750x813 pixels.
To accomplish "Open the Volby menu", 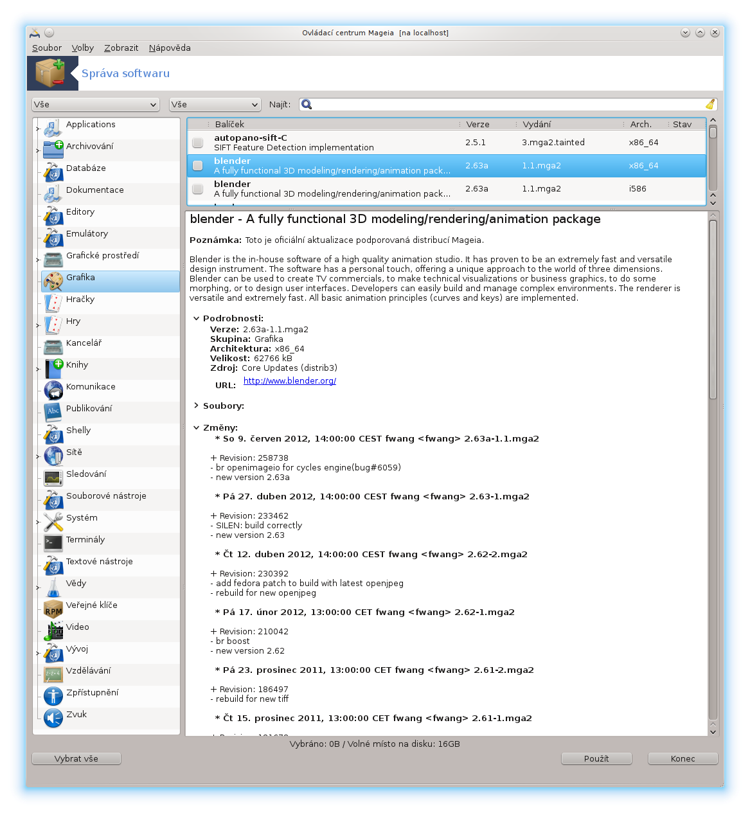I will (82, 48).
